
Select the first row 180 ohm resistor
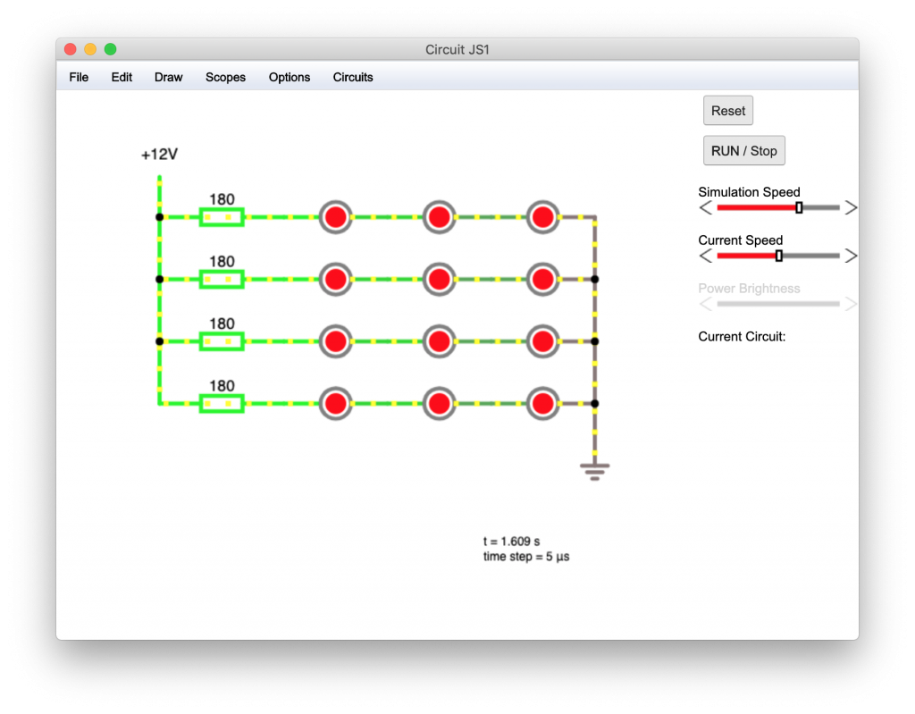click(x=222, y=217)
